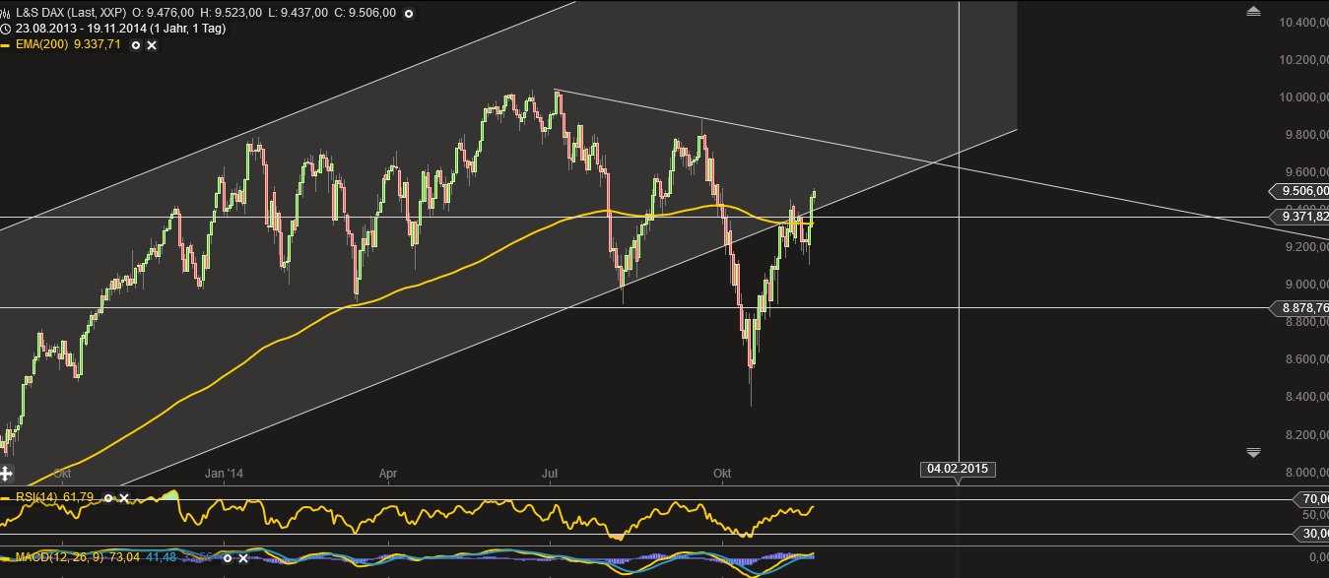Open the candlestick chart type icon
The height and width of the screenshot is (578, 1329).
[x=7, y=13]
